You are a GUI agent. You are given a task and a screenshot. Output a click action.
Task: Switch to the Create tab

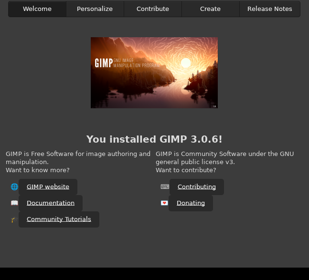[211, 9]
